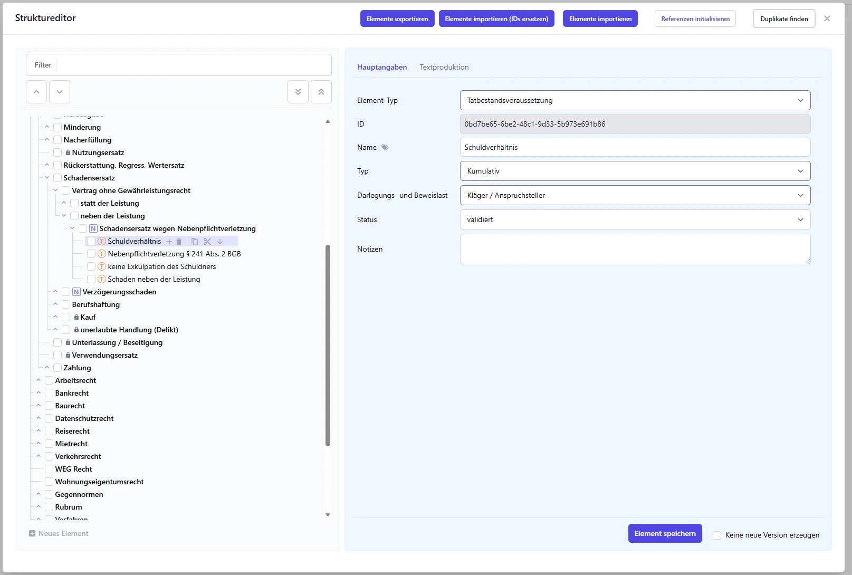Expand the Verkehrsrecht tree node
Viewport: 852px width, 575px height.
point(39,456)
